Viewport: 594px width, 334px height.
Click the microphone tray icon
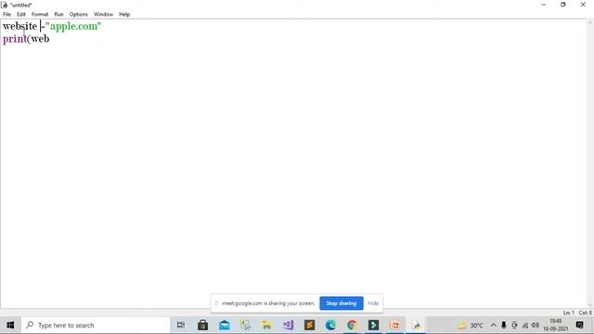[503, 325]
